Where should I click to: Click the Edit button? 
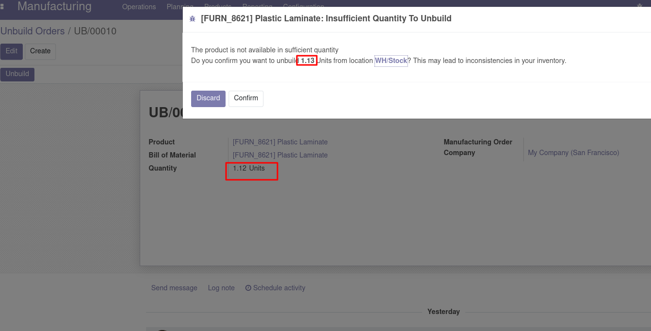11,51
